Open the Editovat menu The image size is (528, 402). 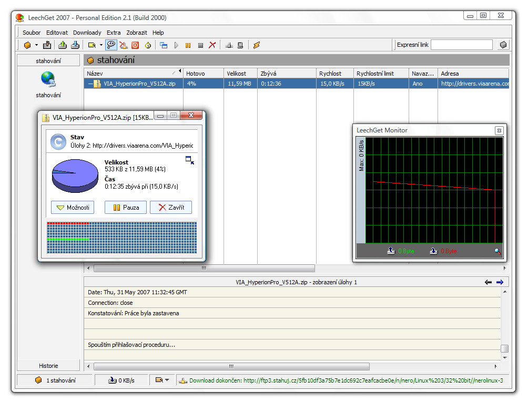[x=57, y=33]
